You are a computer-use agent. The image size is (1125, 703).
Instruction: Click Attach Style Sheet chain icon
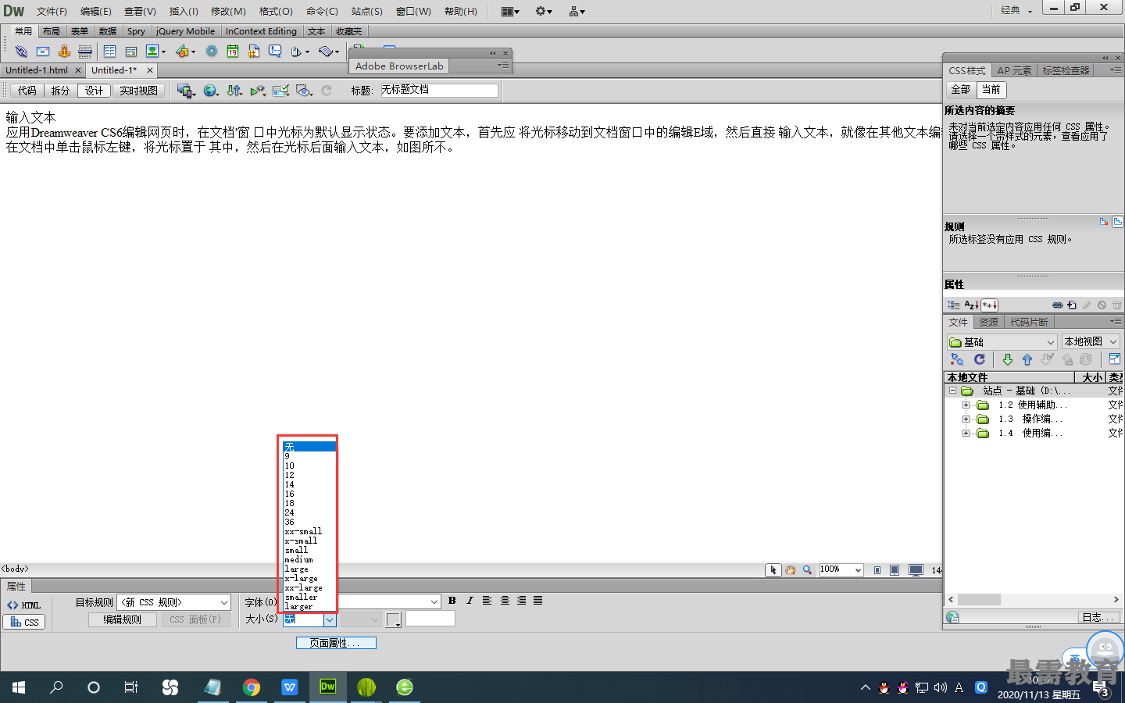coord(1057,305)
